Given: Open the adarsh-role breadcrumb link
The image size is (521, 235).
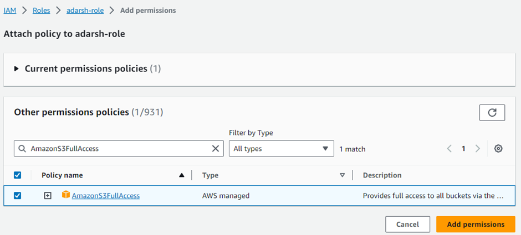Looking at the screenshot, I should coord(84,11).
